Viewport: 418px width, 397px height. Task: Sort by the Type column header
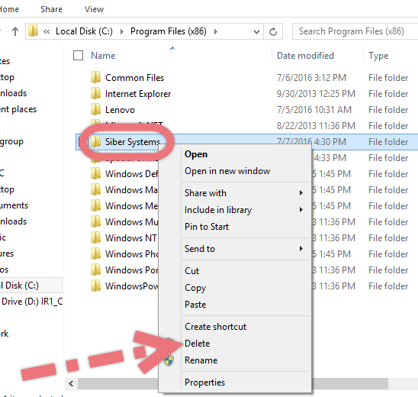click(378, 56)
